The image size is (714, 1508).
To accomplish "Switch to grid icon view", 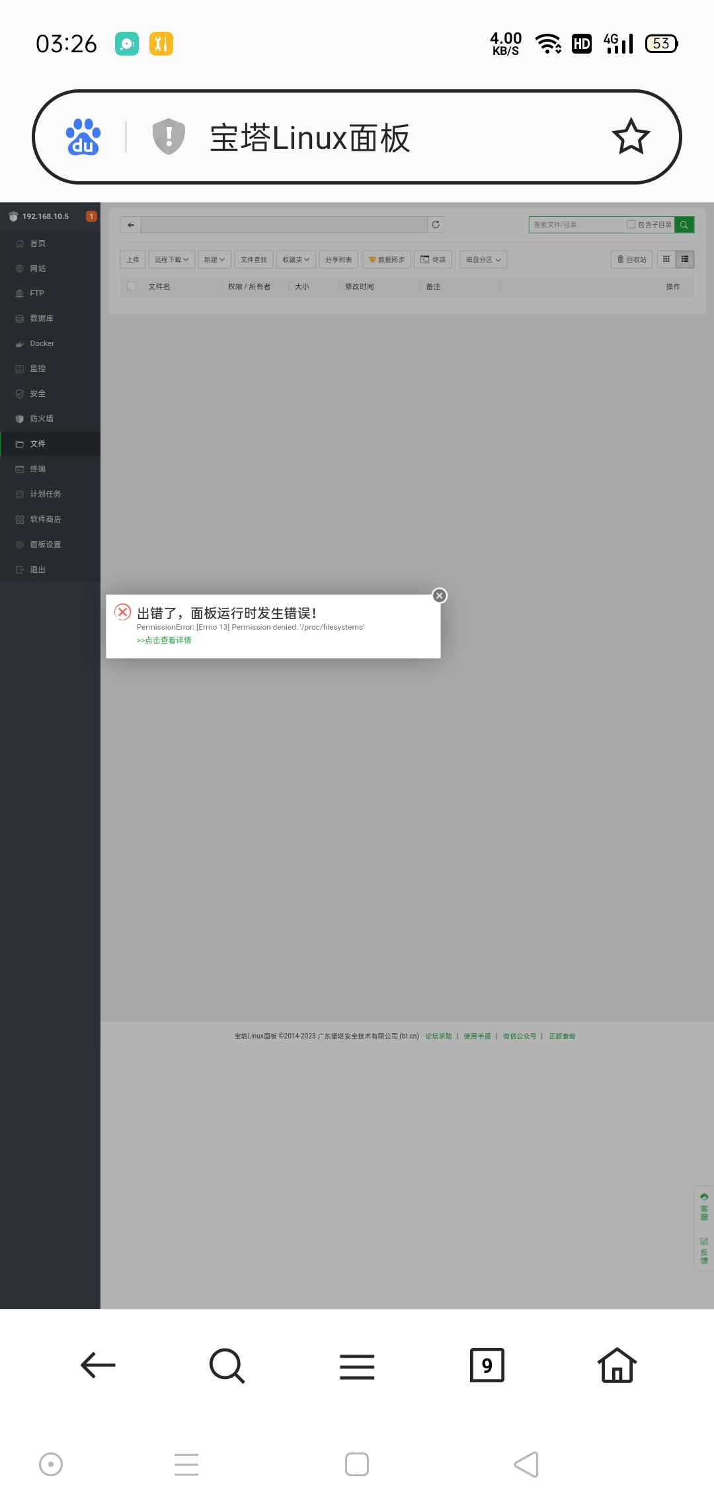I will coord(666,259).
